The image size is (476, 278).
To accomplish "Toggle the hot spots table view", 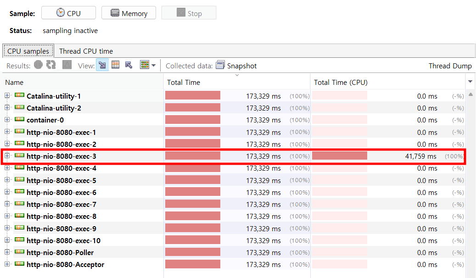I will [x=116, y=65].
